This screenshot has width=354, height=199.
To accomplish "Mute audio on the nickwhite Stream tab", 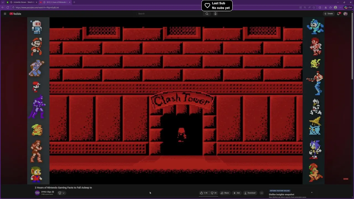I will click(11, 2).
